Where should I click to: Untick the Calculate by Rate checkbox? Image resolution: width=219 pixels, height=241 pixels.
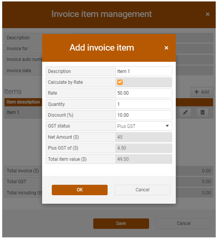click(x=120, y=82)
